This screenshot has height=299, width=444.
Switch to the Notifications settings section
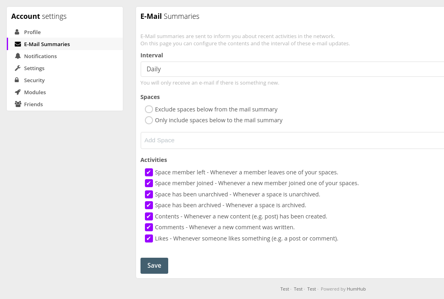click(x=40, y=56)
